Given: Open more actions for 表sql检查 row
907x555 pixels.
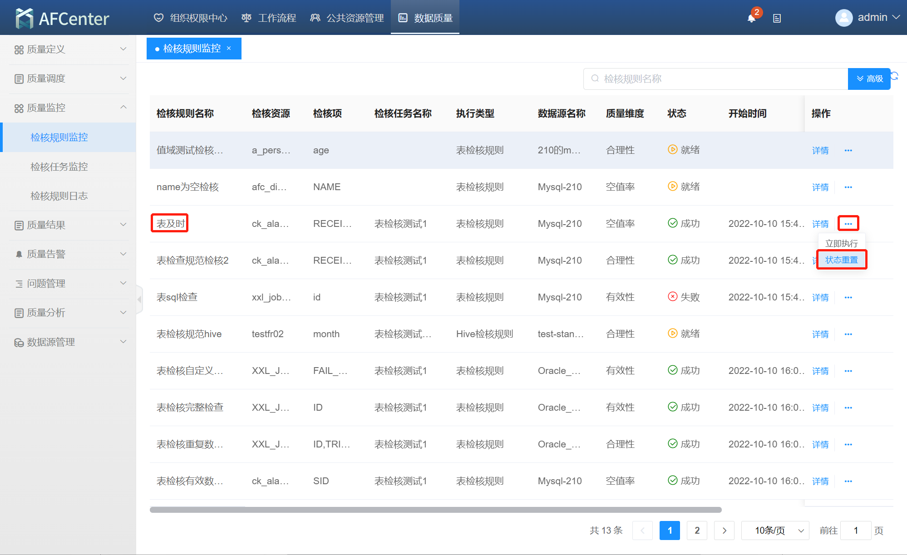Looking at the screenshot, I should pyautogui.click(x=848, y=297).
